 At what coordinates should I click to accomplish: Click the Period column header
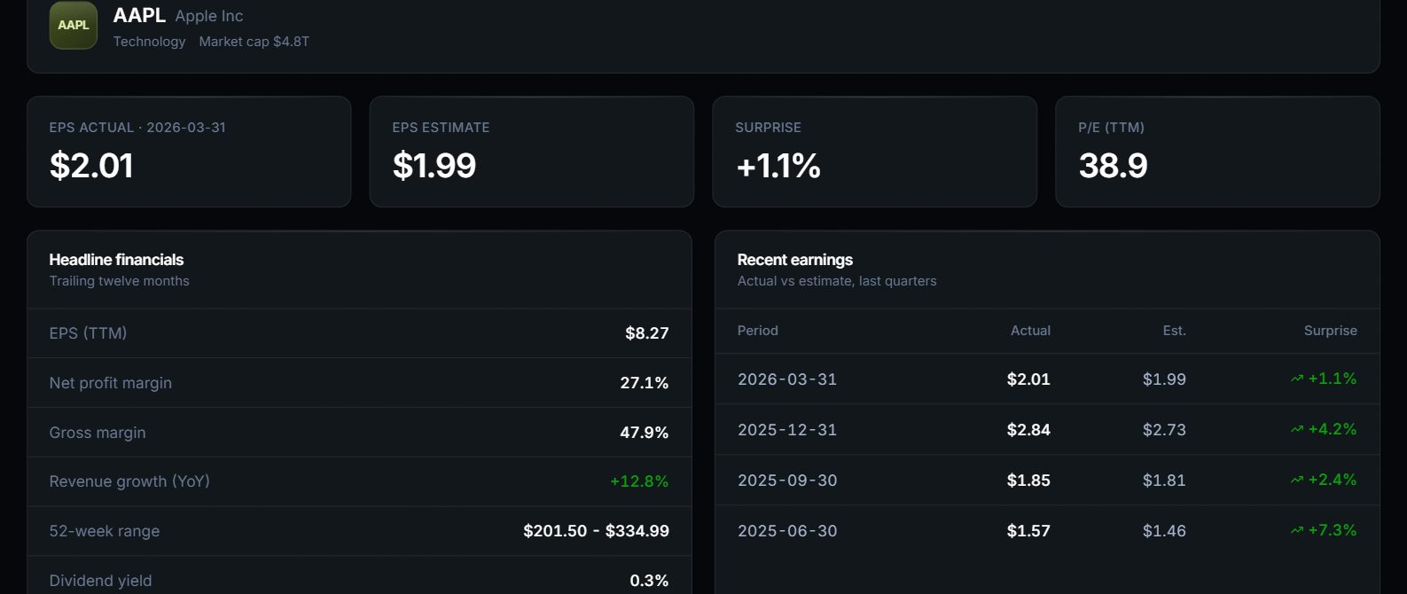tap(758, 331)
